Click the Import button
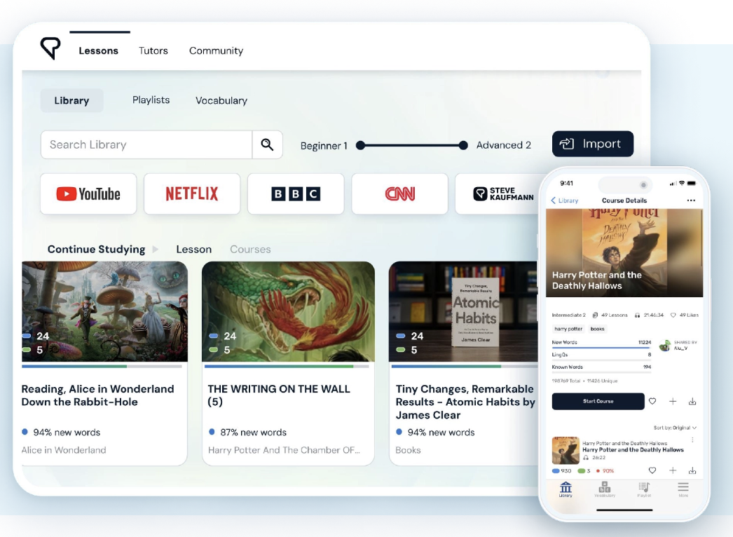The image size is (733, 537). click(x=592, y=144)
